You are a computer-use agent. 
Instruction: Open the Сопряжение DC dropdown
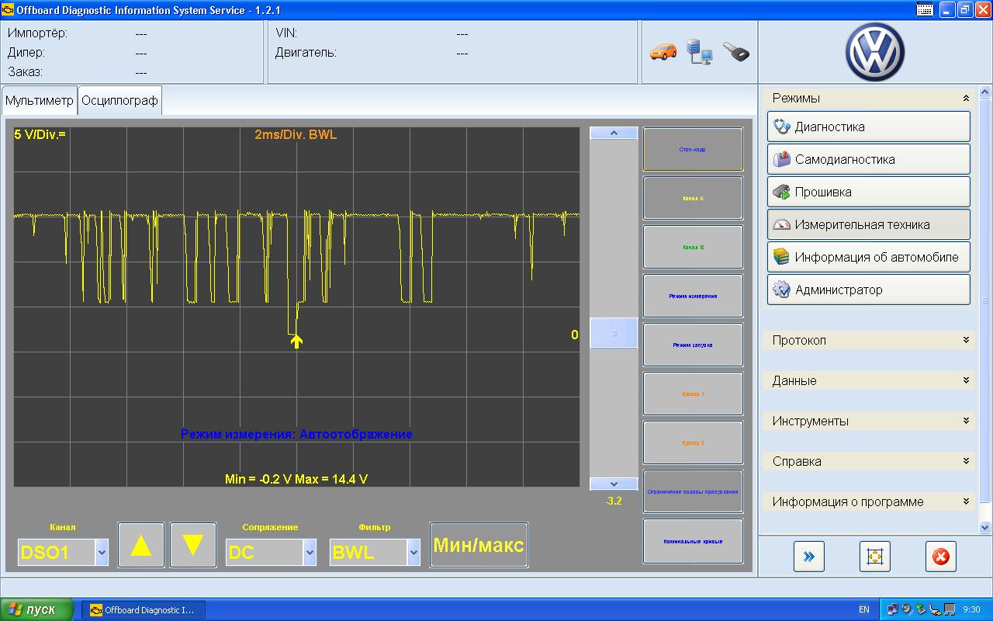tap(310, 553)
